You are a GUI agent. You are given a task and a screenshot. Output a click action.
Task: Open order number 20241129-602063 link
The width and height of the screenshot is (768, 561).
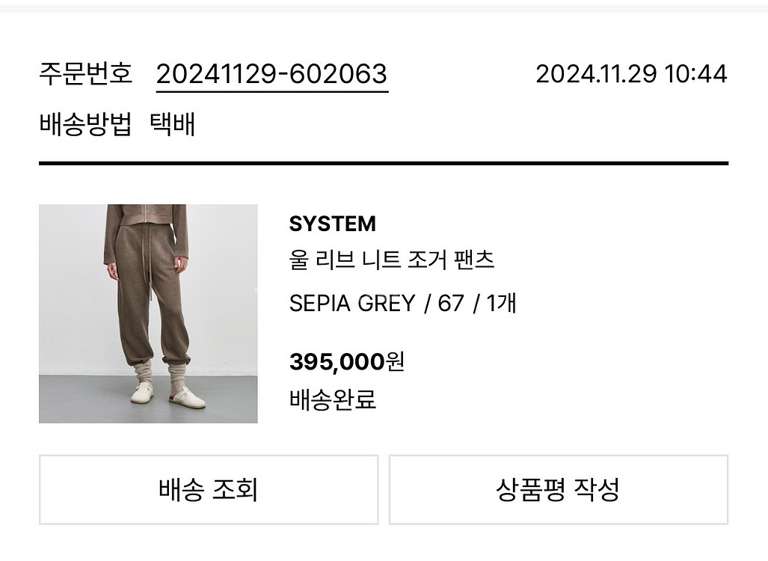(271, 74)
